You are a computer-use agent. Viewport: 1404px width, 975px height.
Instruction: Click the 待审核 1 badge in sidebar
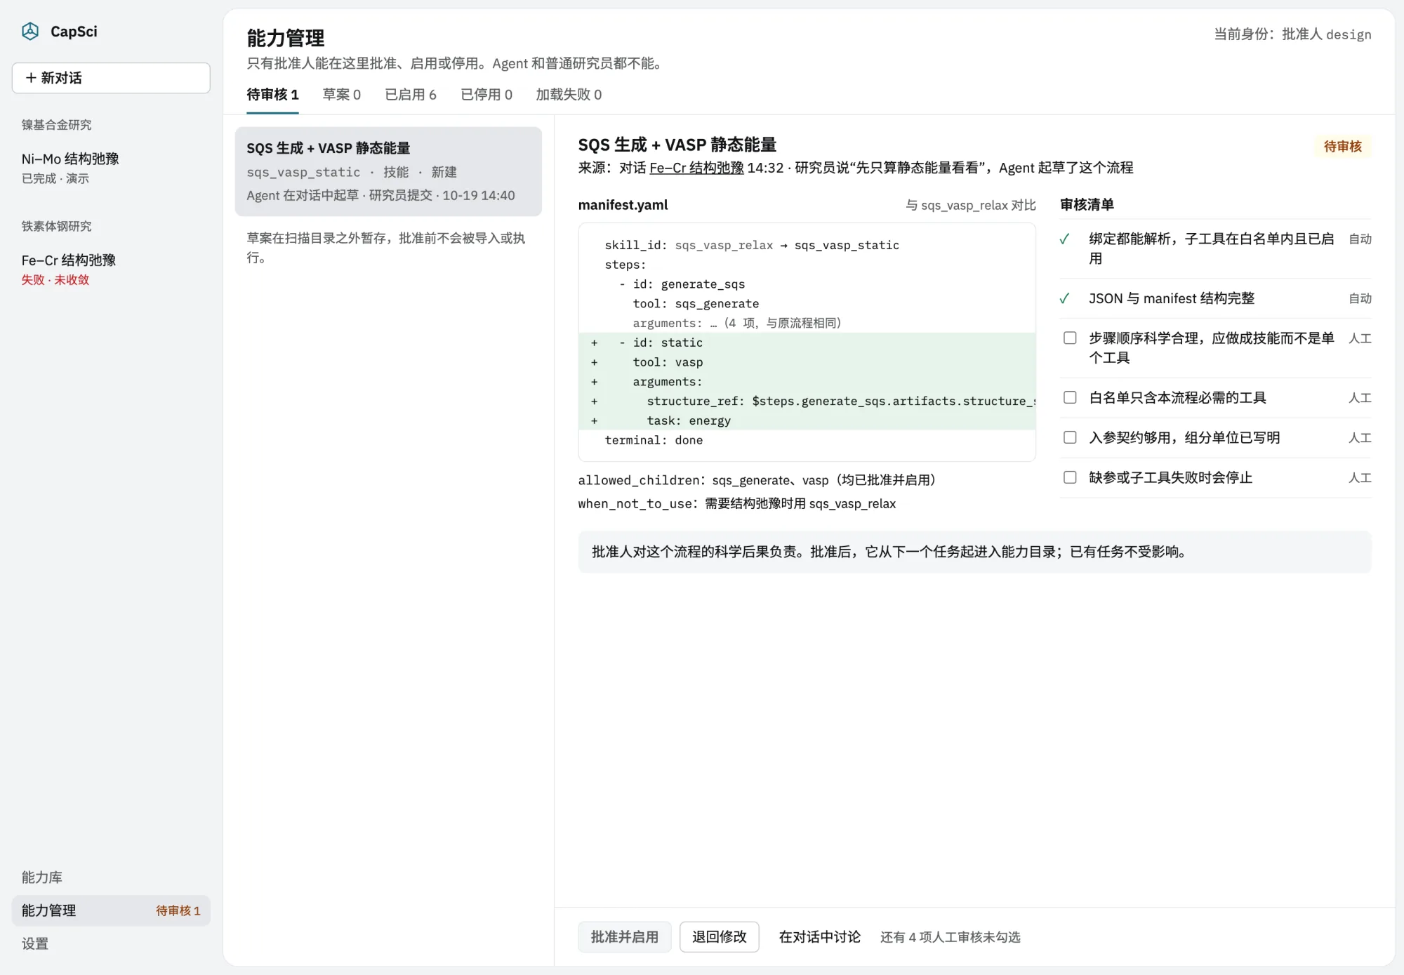coord(178,910)
